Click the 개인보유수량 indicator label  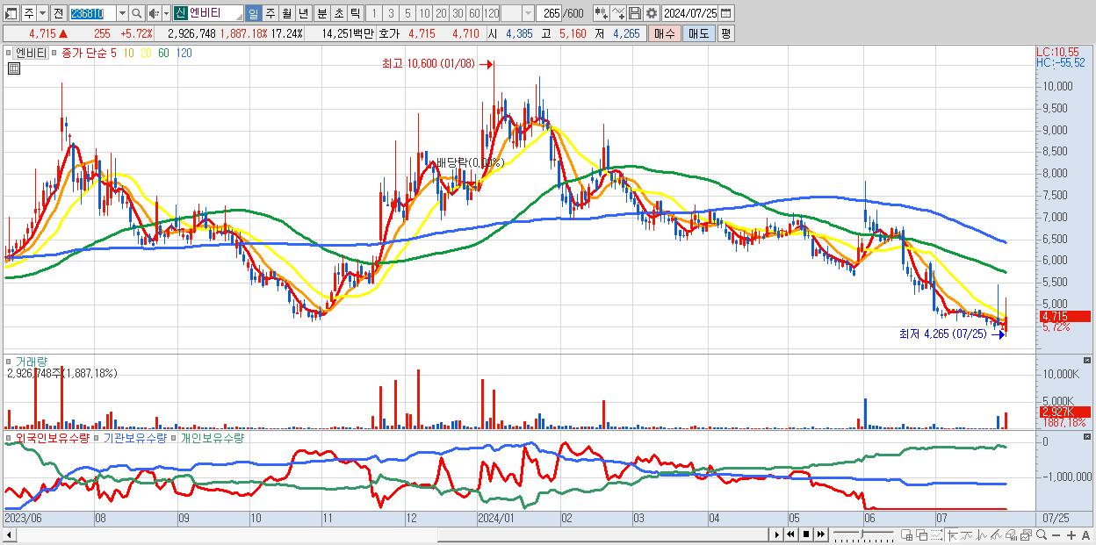(x=212, y=437)
